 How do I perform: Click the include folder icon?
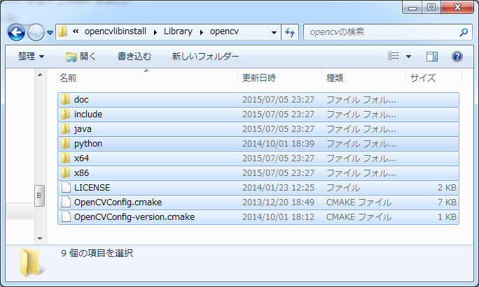[65, 114]
